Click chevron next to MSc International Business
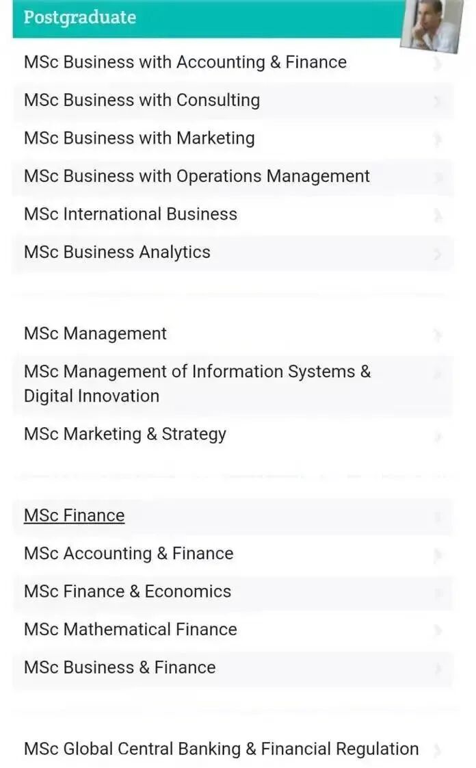 point(438,214)
